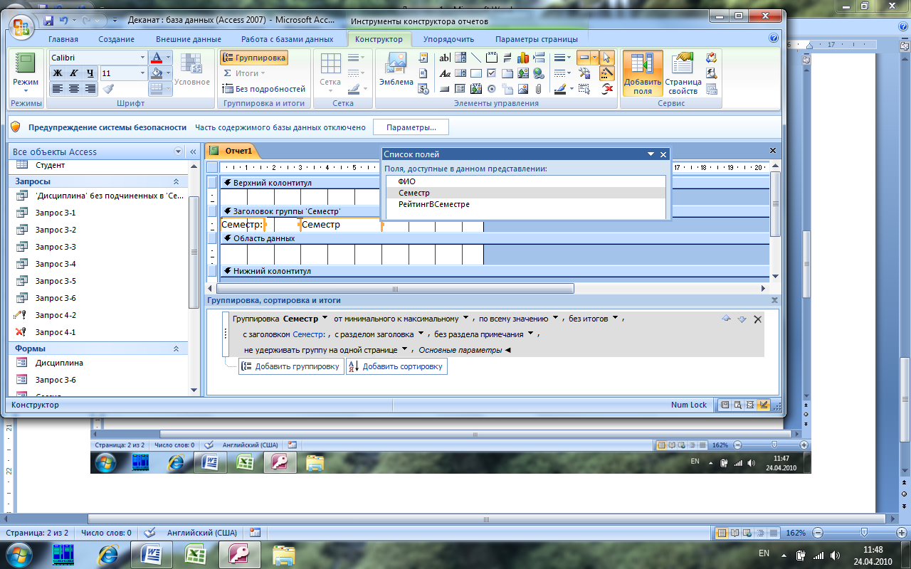The image size is (911, 569).
Task: Open Страница свойств property sheet
Action: tap(683, 73)
